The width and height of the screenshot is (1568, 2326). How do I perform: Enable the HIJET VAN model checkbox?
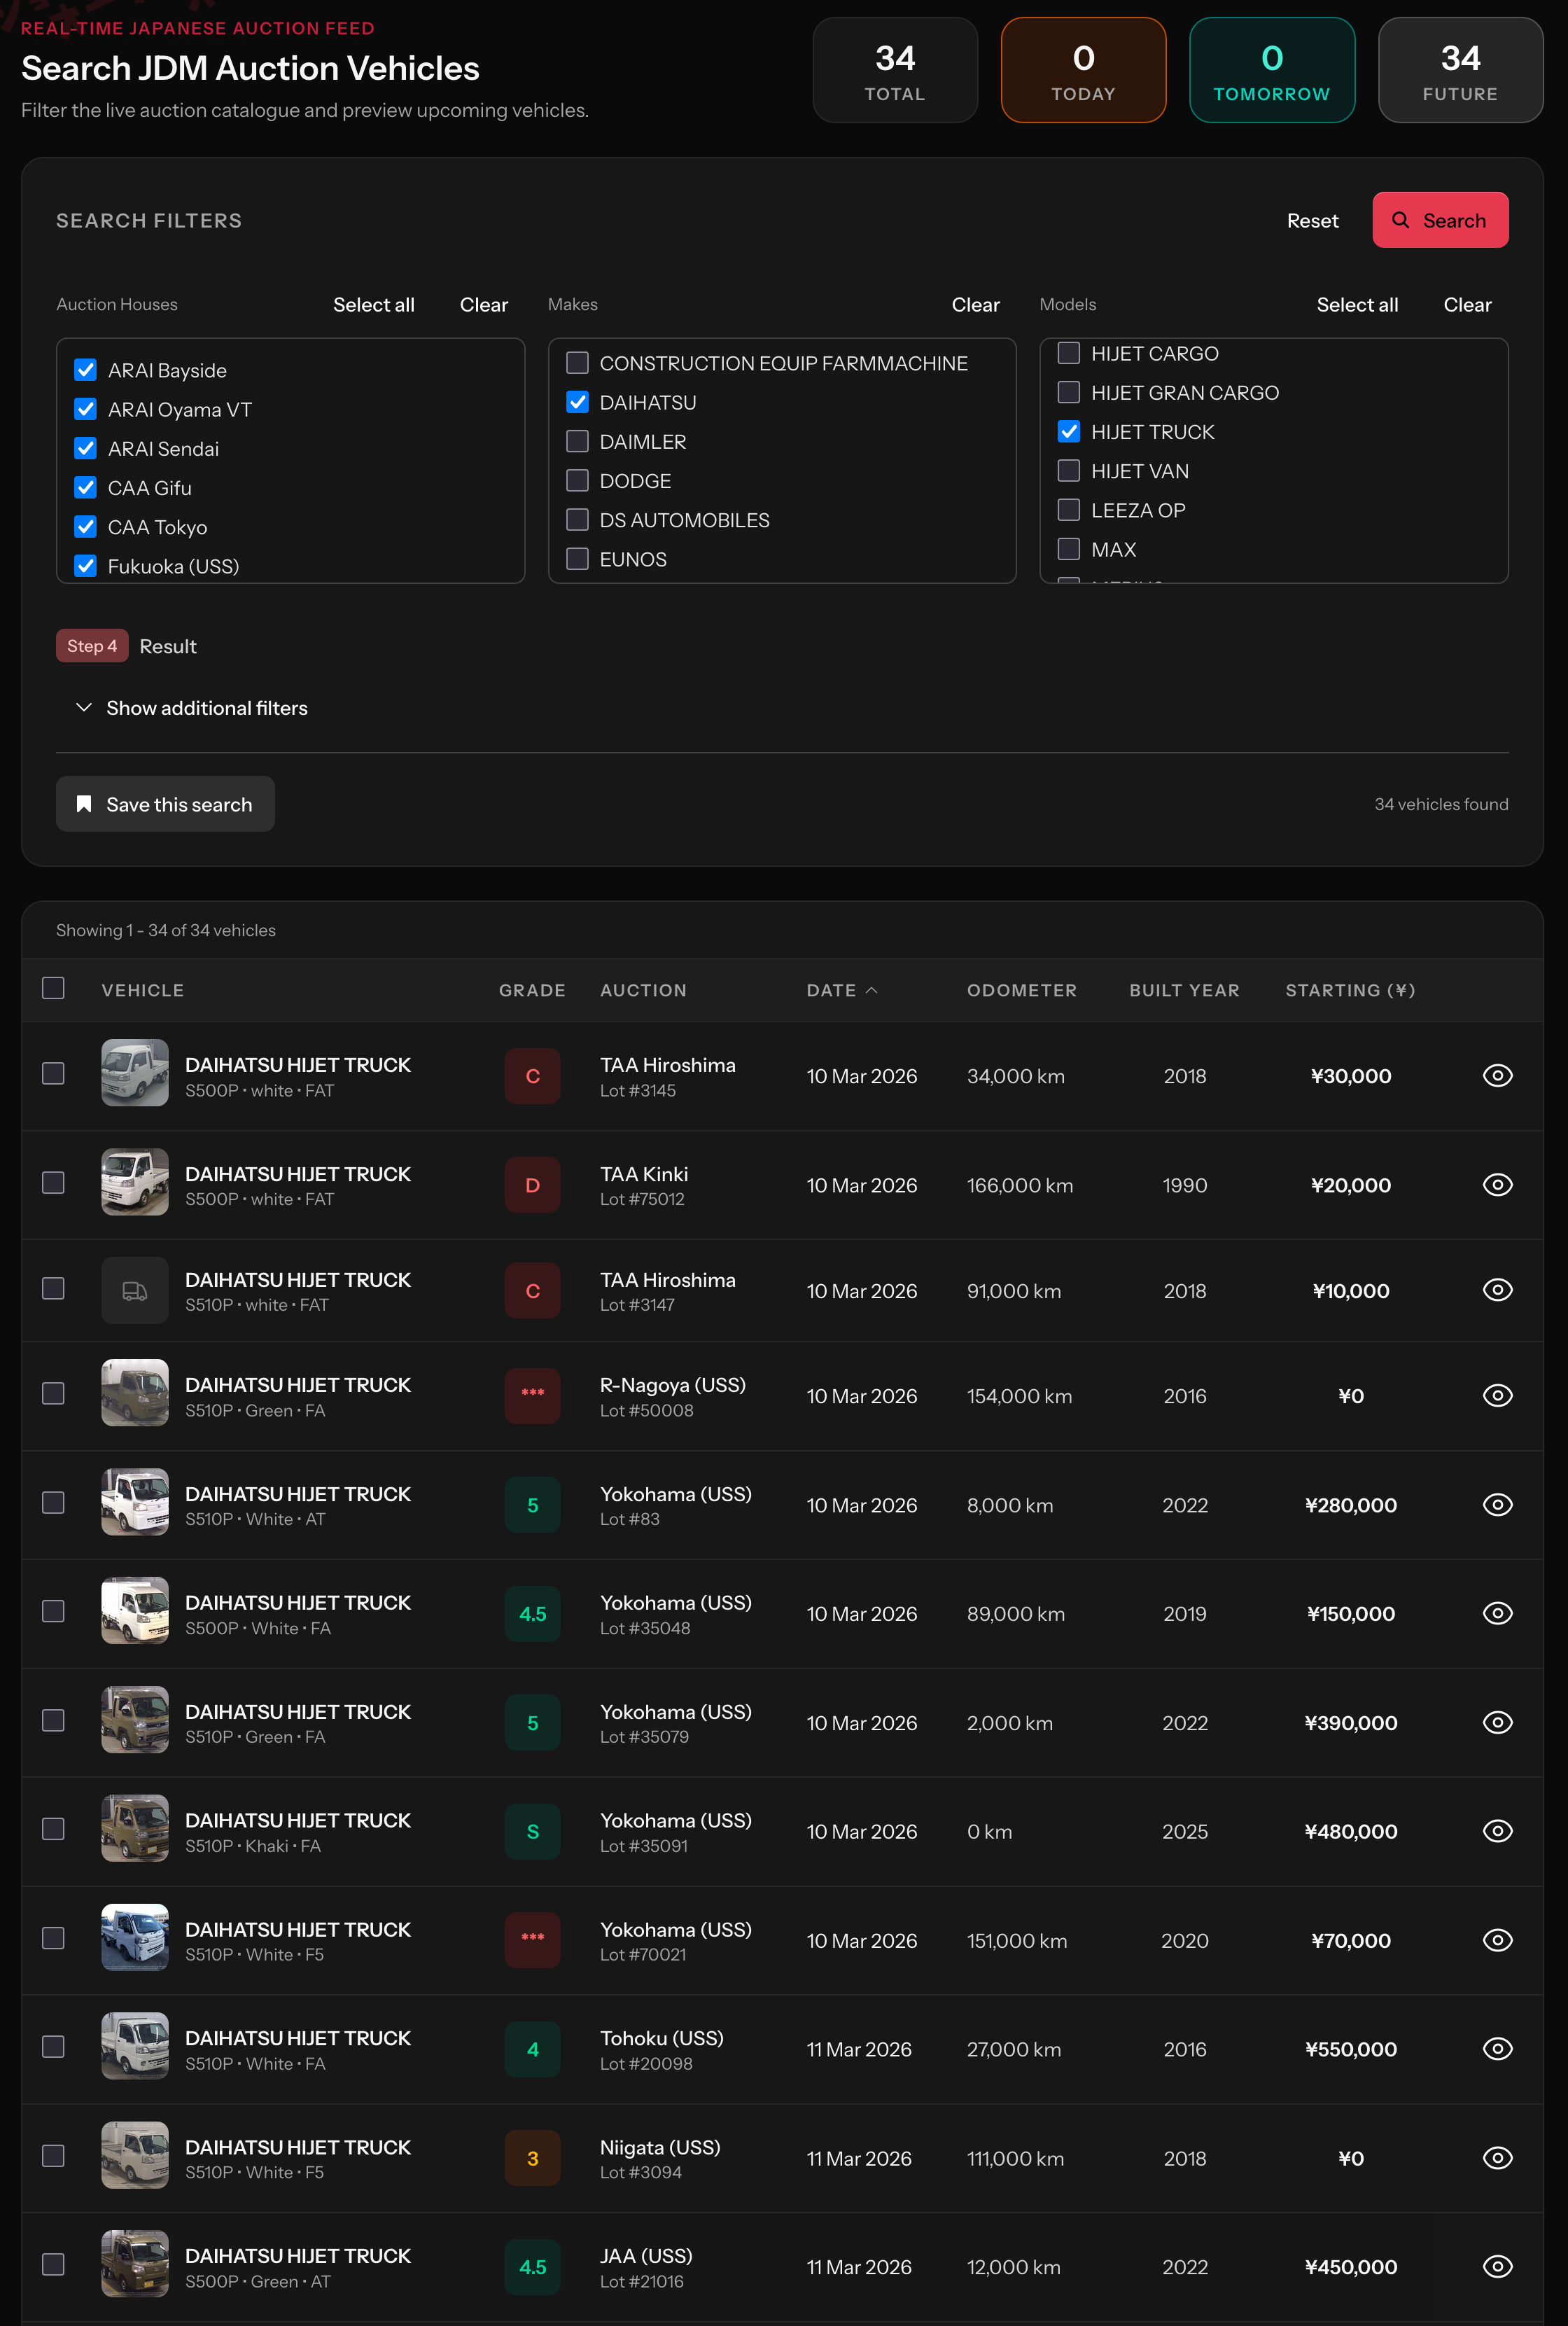click(x=1069, y=471)
